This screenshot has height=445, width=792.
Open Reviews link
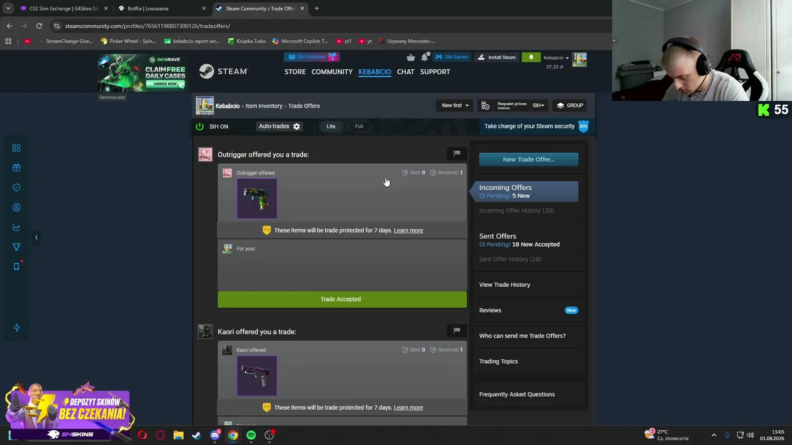click(x=490, y=310)
